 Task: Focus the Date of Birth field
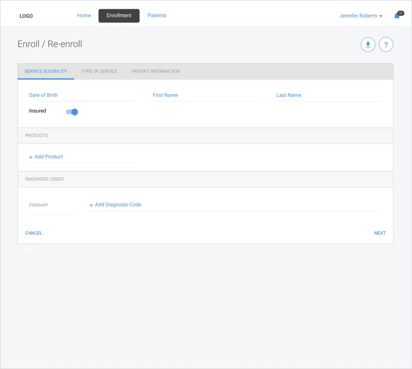pos(83,95)
